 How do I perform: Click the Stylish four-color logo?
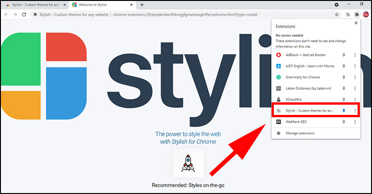pos(44,76)
